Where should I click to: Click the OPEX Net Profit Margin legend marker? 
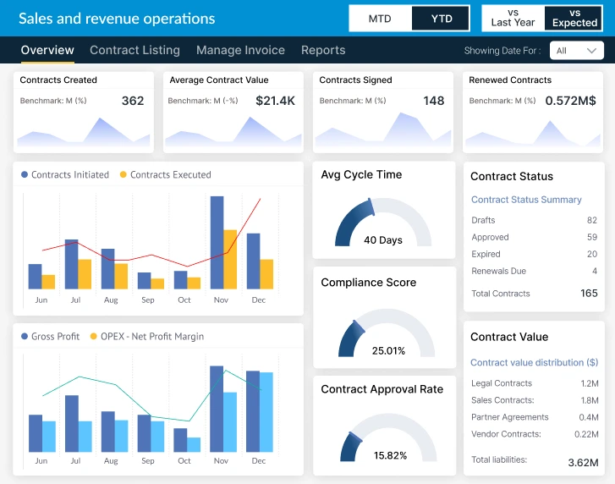(x=93, y=337)
